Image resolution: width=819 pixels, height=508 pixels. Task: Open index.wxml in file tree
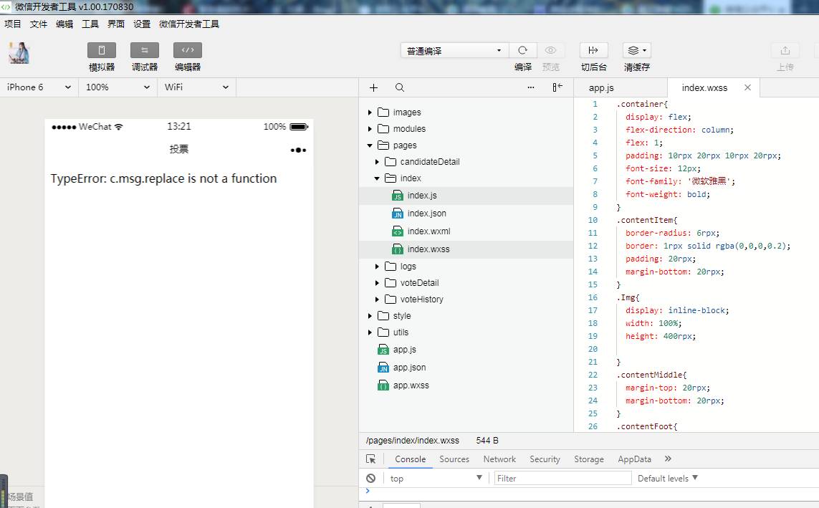point(428,231)
